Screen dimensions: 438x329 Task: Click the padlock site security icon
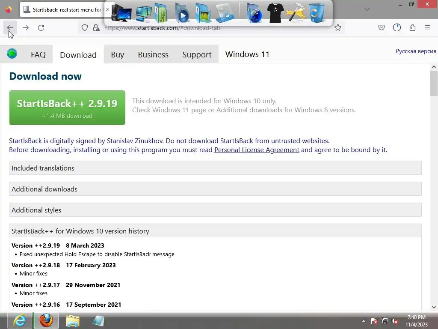pos(96,28)
